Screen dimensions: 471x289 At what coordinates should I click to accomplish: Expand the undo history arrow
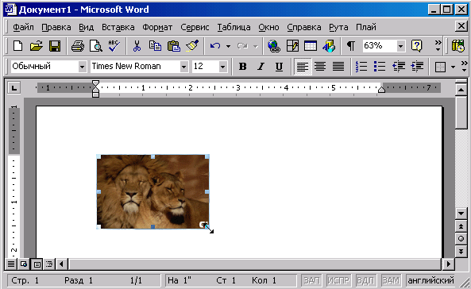pos(228,46)
